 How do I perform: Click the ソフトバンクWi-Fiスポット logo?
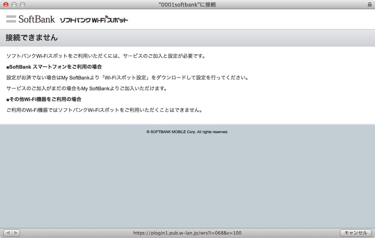pyautogui.click(x=94, y=20)
